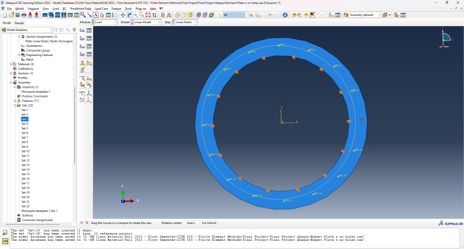Open the Boundary Condition Manager icon
Viewport: 464px width, 249px height.
[x=89, y=38]
